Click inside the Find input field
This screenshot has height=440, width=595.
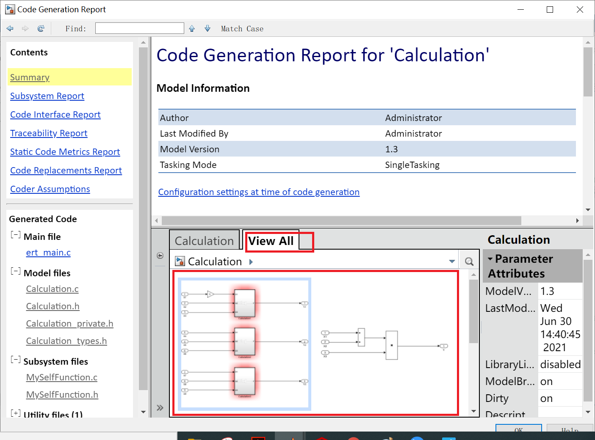tap(139, 28)
